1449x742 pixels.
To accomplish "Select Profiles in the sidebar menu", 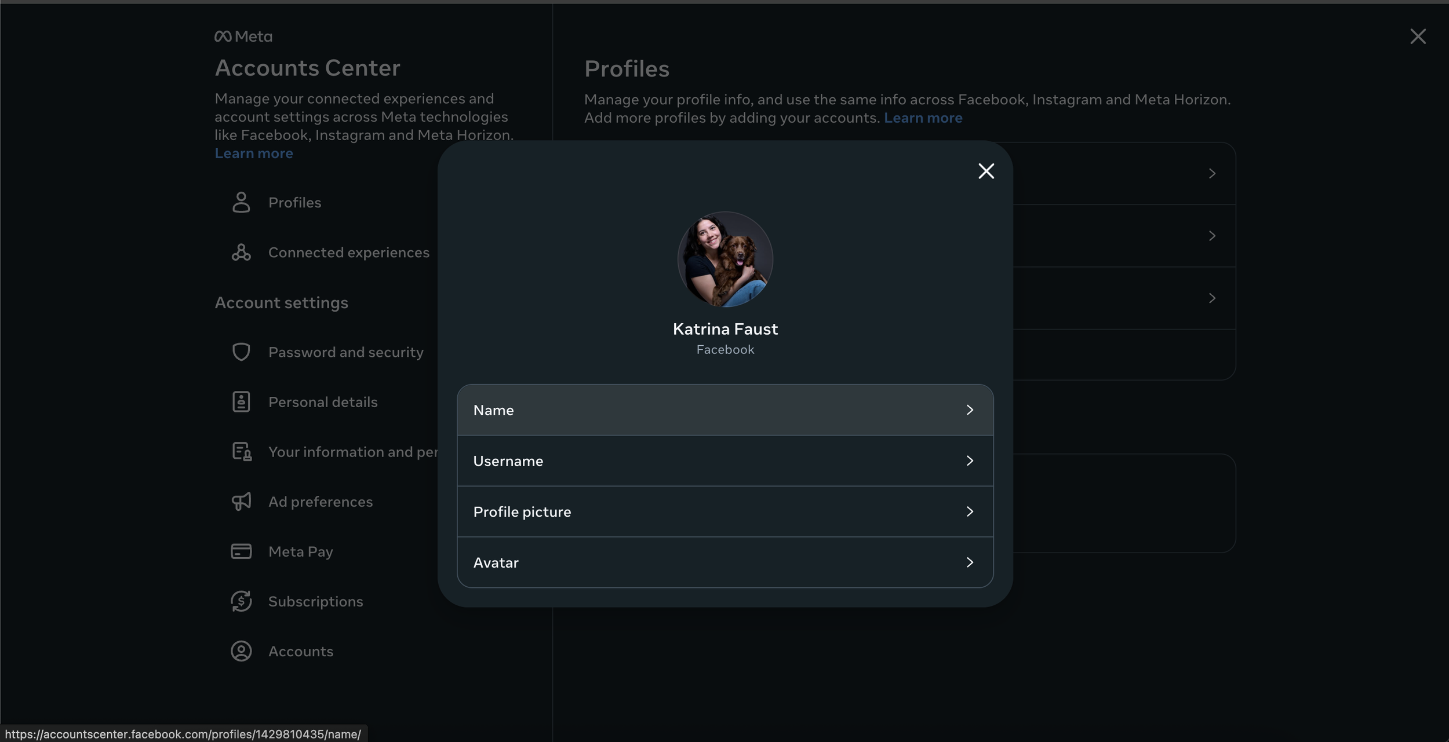I will pyautogui.click(x=294, y=202).
